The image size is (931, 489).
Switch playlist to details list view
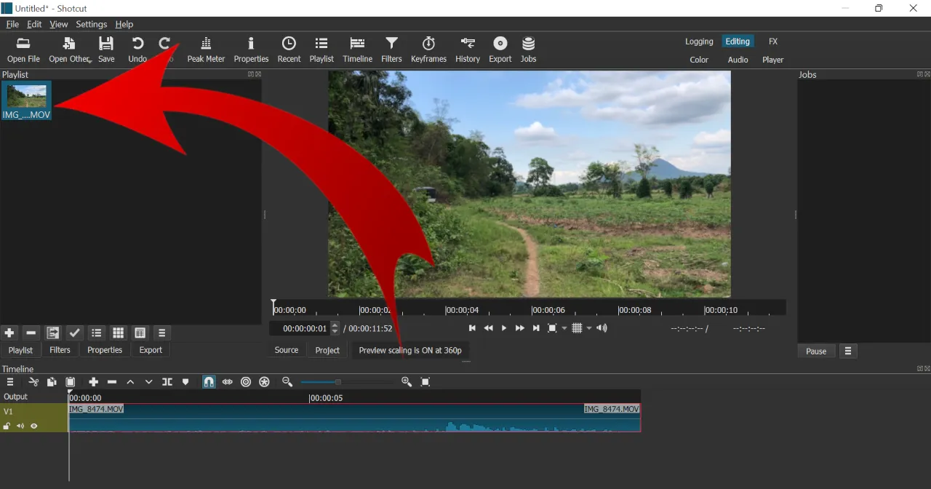[97, 333]
